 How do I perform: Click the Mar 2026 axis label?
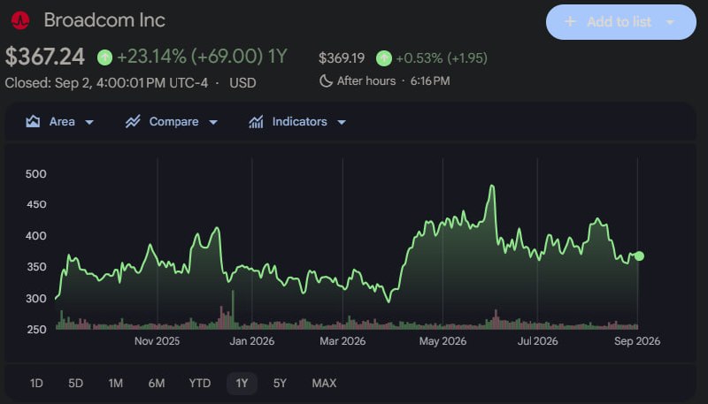click(342, 341)
